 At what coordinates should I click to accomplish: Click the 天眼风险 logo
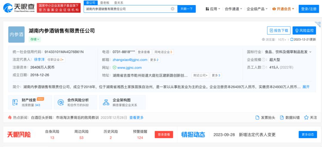19,135
